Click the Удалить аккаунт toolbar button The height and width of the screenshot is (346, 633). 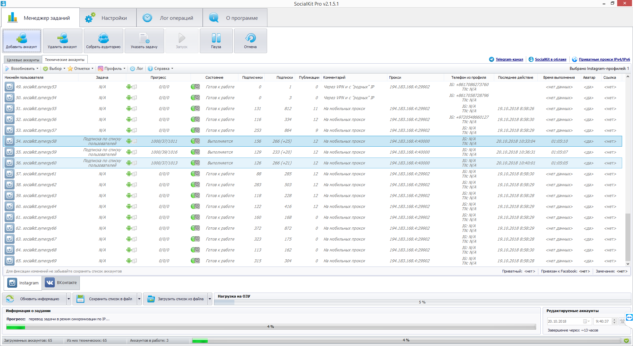[62, 41]
